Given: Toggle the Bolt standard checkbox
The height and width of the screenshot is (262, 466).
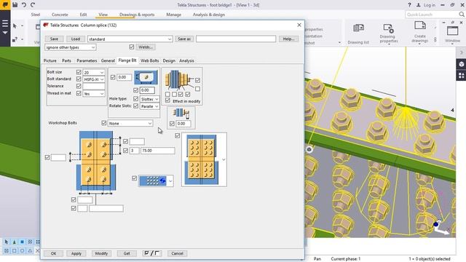Looking at the screenshot, I should 79,79.
